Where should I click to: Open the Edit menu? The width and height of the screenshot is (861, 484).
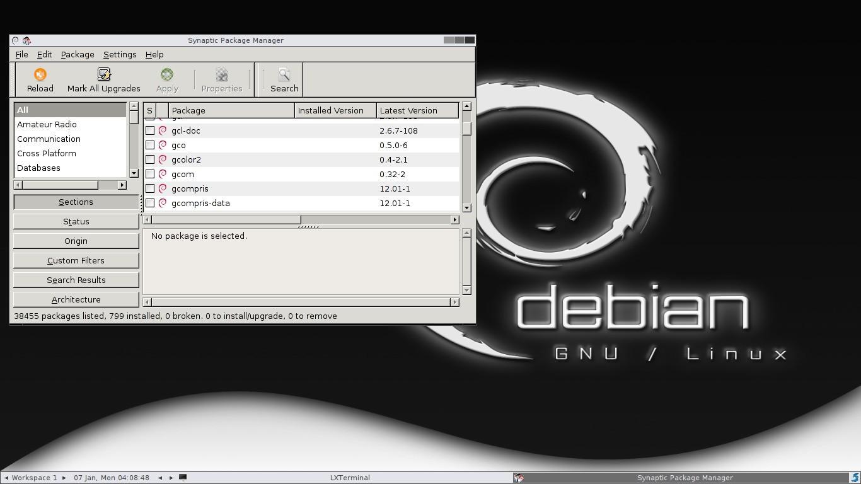pos(44,55)
